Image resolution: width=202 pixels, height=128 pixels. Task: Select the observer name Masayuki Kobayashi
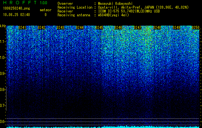pyautogui.click(x=115, y=4)
